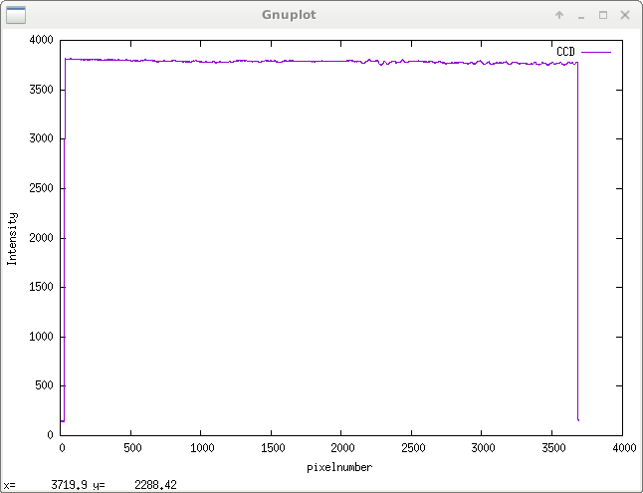Click x-axis tick label 500
643x493 pixels.
tap(132, 448)
